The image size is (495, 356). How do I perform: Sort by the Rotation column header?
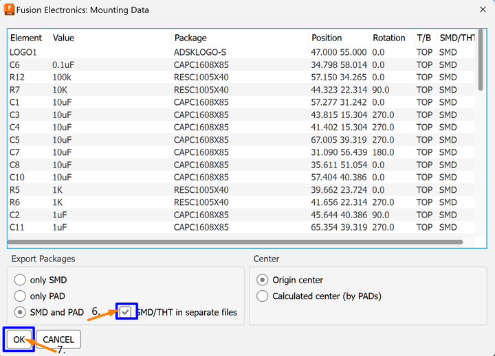[391, 38]
